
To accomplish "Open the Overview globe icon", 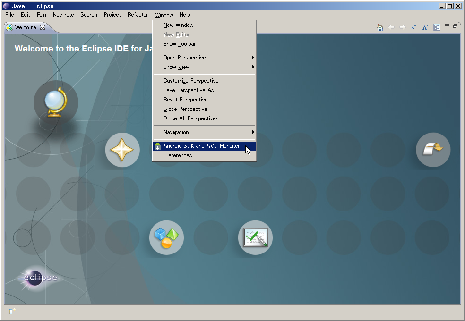I will pos(56,102).
